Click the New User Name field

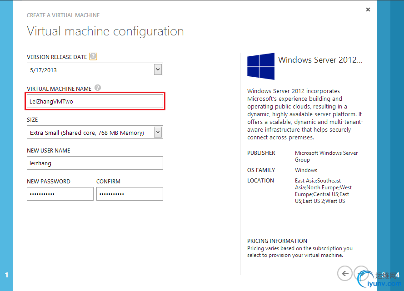pyautogui.click(x=95, y=163)
